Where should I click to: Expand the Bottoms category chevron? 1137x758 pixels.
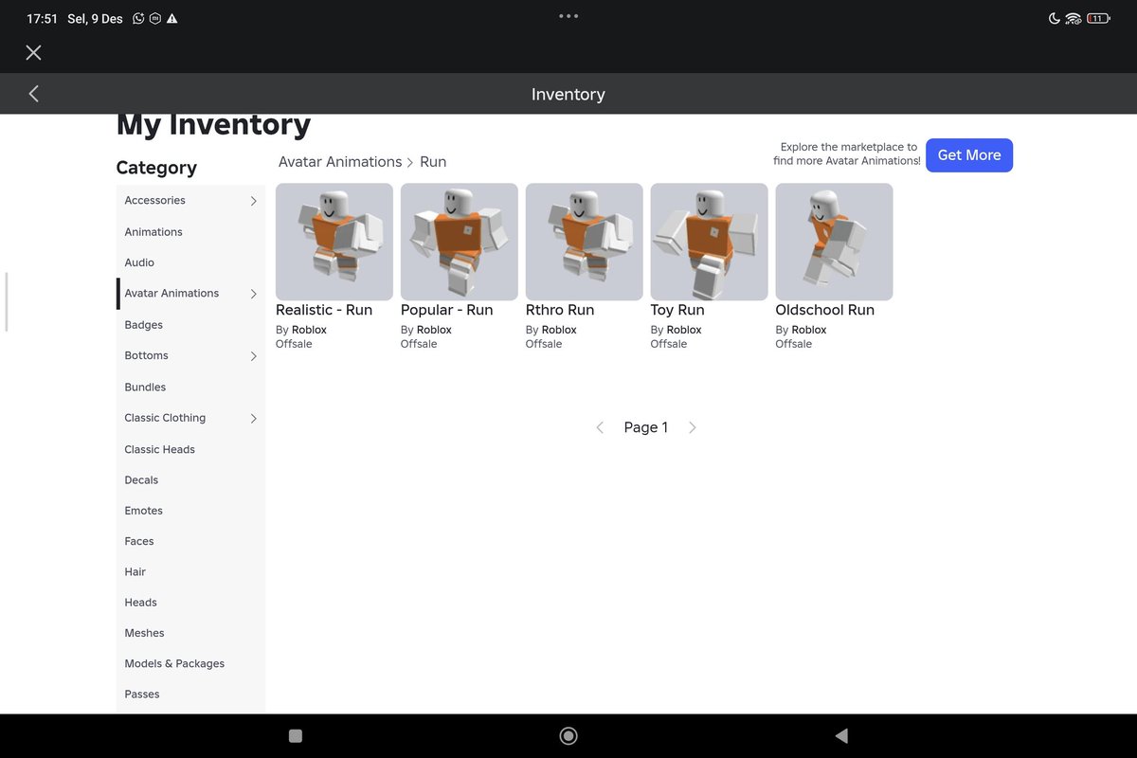pos(253,356)
